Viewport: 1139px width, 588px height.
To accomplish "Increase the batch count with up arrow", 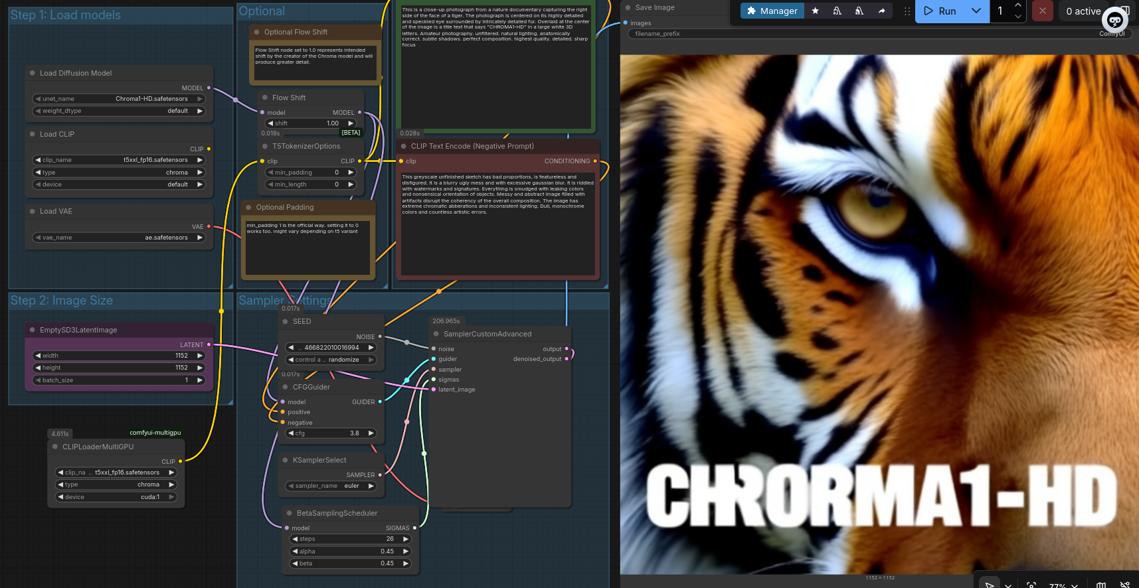I will [1018, 5].
